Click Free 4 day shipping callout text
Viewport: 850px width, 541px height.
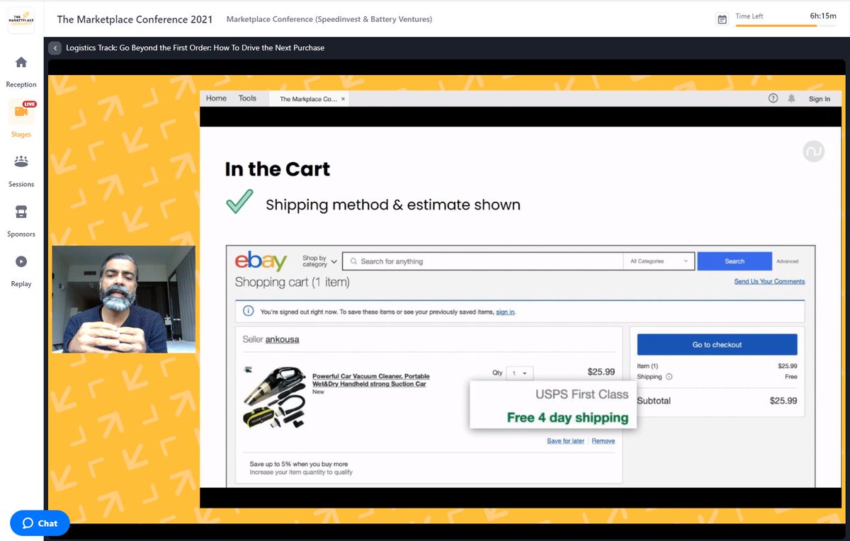coord(567,418)
